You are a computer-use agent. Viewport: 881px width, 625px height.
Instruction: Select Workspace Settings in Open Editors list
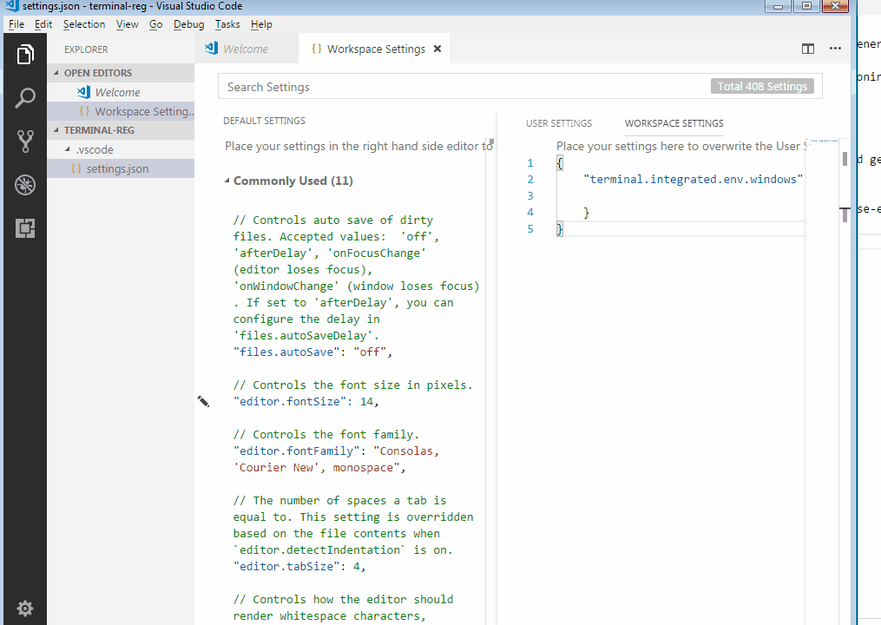(x=121, y=111)
